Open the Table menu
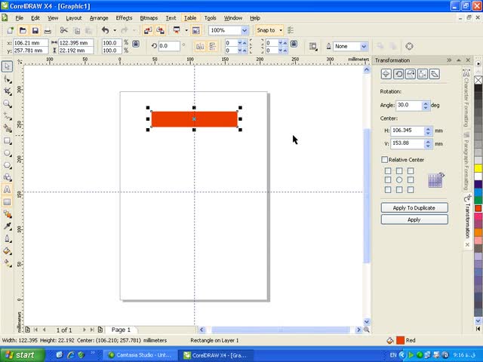The height and width of the screenshot is (362, 483). pyautogui.click(x=190, y=18)
